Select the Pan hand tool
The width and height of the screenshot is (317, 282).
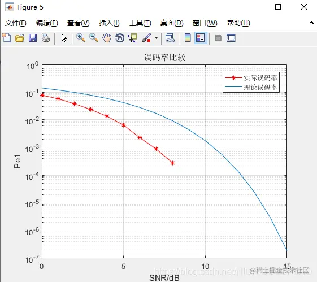click(x=107, y=38)
